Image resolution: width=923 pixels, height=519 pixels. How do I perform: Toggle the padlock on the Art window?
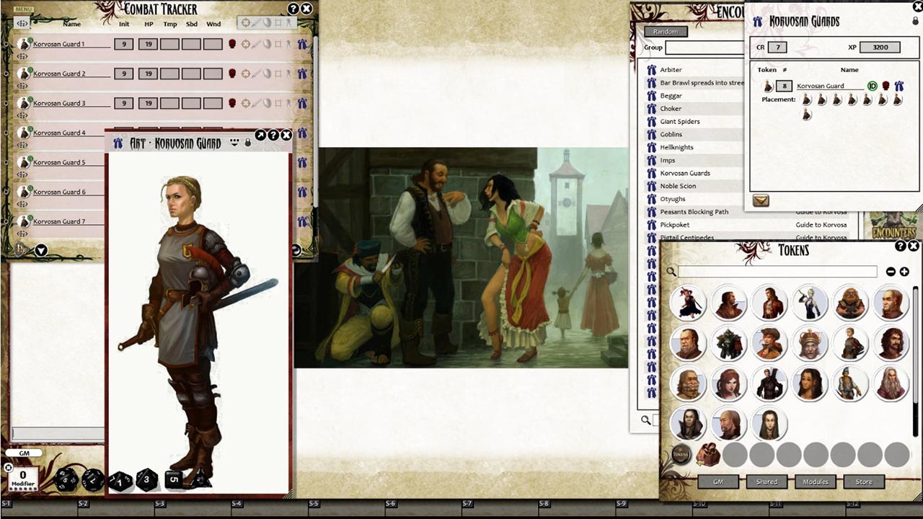point(247,141)
